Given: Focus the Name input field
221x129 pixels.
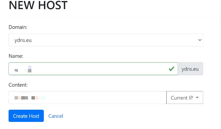Looking at the screenshot, I should click(x=93, y=69).
